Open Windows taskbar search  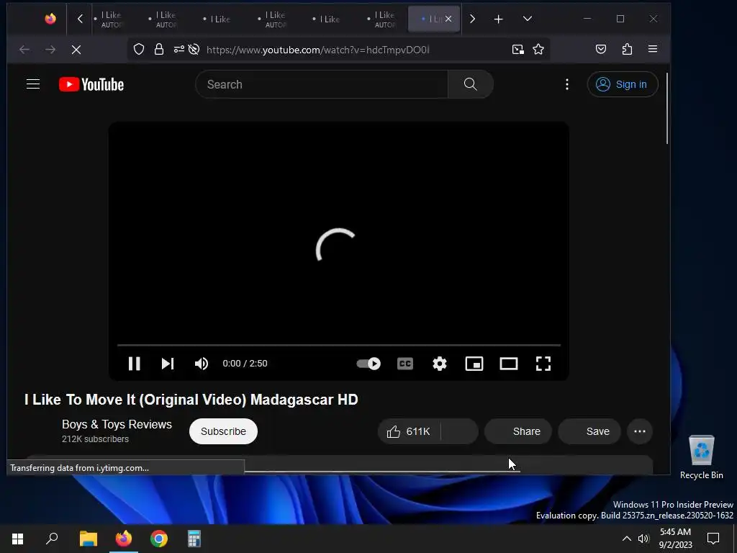pos(52,539)
